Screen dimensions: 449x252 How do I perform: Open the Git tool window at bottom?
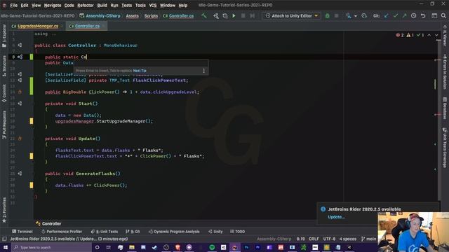pyautogui.click(x=133, y=232)
